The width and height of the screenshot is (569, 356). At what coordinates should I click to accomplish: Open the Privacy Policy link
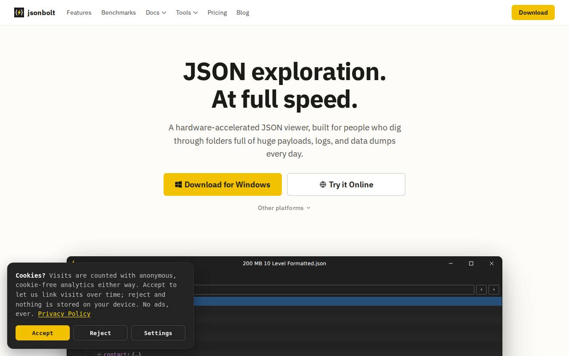pyautogui.click(x=64, y=314)
